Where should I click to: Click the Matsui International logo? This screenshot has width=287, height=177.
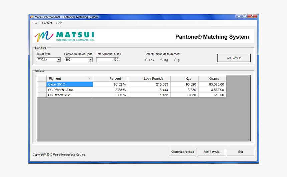coord(65,36)
